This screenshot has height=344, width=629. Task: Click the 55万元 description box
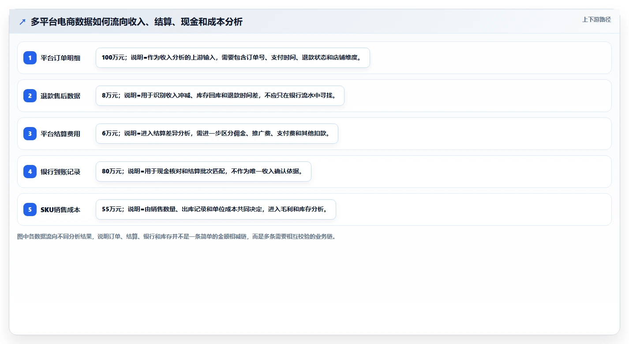[x=216, y=209]
